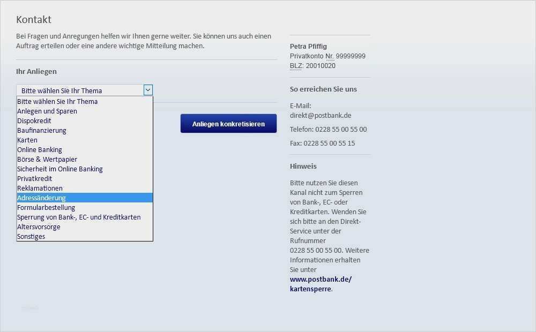Select 'Online Banking' as the subject
Viewport: 536px width, 332px height.
[40, 149]
